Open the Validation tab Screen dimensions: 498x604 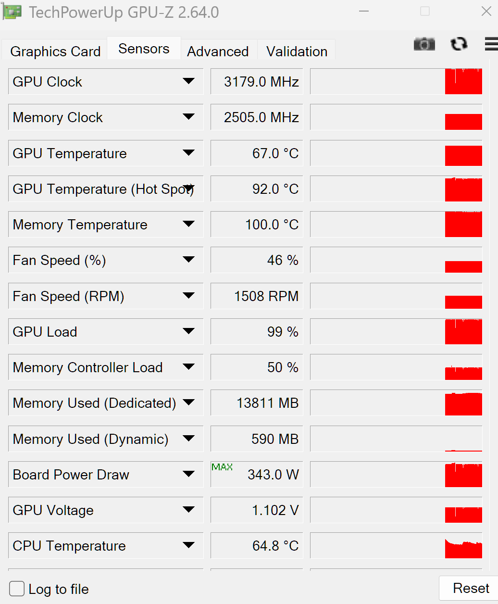click(x=296, y=51)
